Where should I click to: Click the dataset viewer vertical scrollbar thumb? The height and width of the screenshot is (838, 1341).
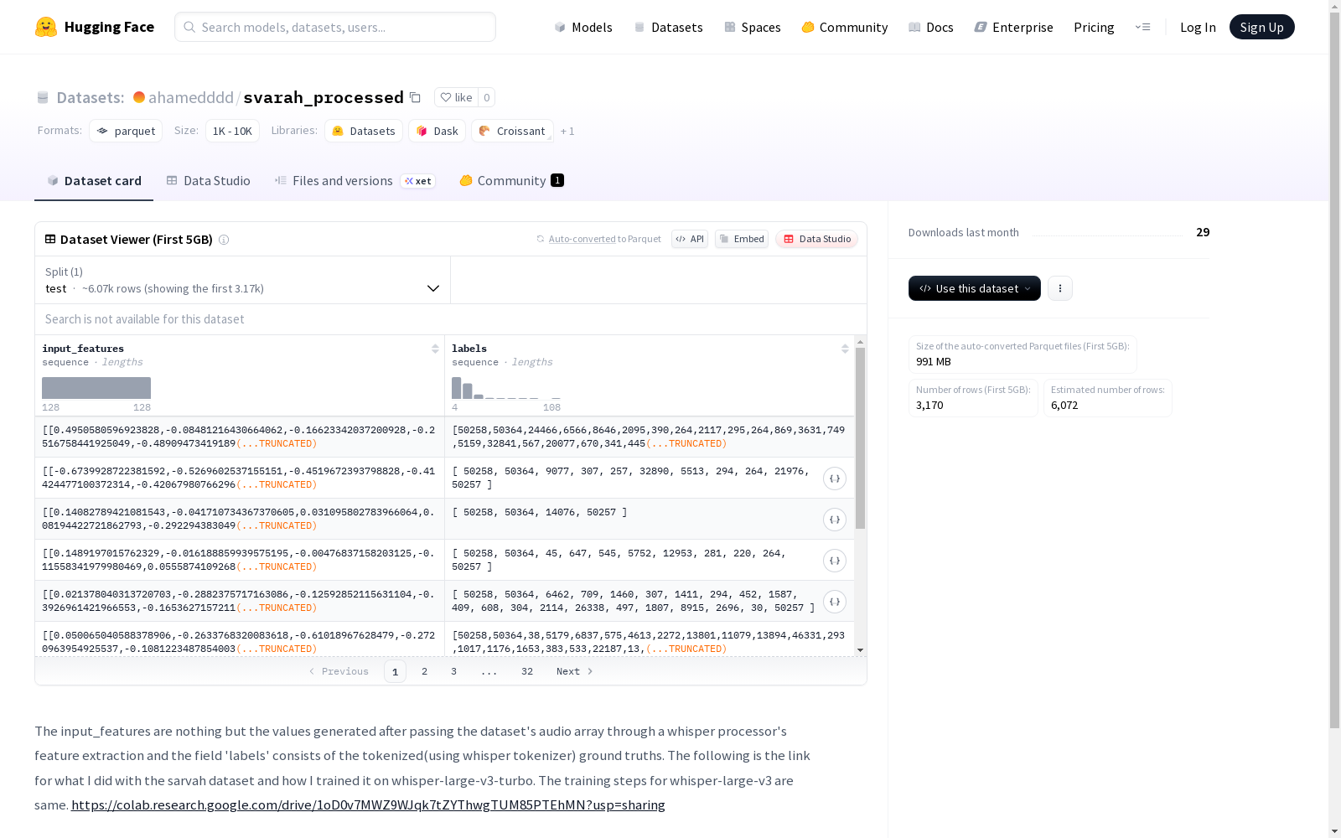coord(860,438)
